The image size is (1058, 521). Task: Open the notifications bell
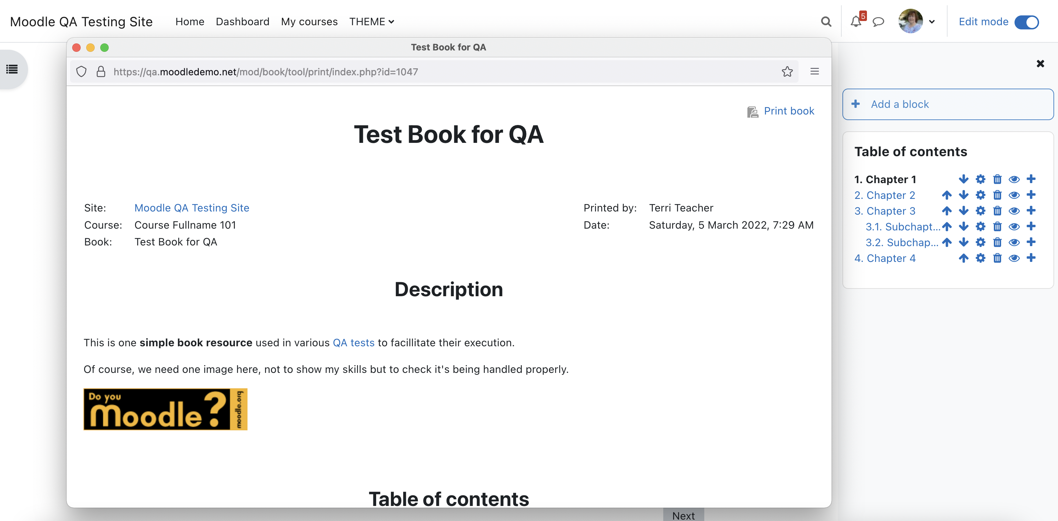tap(856, 22)
